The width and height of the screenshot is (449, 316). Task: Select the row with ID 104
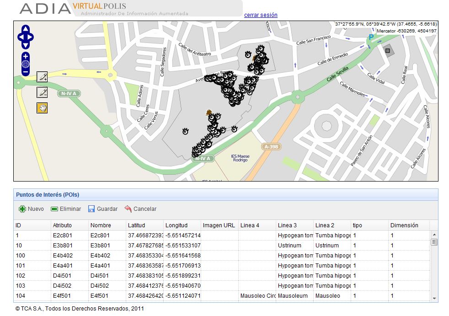[x=21, y=296]
